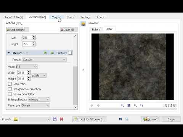This screenshot has width=183, height=137.
Task: Open the bottom Presets dropdown list
Action: pyautogui.click(x=35, y=119)
